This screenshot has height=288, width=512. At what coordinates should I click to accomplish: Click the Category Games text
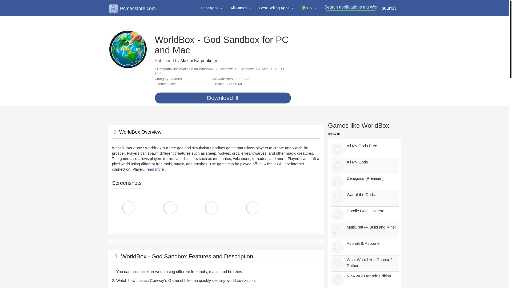[168, 79]
